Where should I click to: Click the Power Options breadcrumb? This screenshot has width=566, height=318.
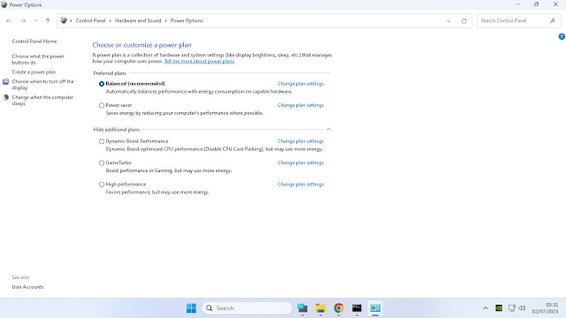187,20
